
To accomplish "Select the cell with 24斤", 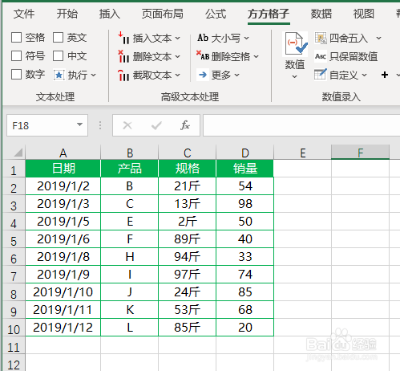I will [x=188, y=291].
